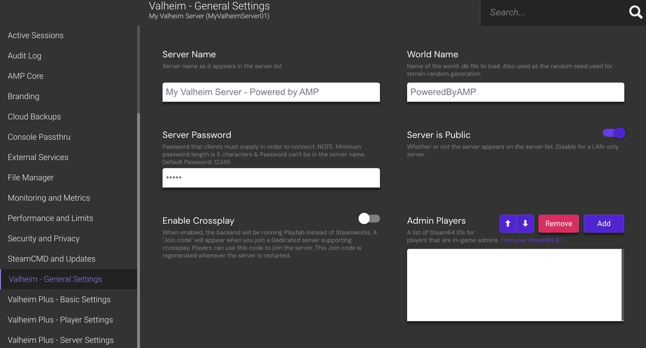Click the Add button for Admin Players
The image size is (646, 348).
pos(604,223)
